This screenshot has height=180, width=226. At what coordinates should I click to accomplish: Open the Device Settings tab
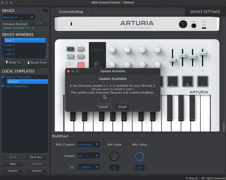click(205, 12)
